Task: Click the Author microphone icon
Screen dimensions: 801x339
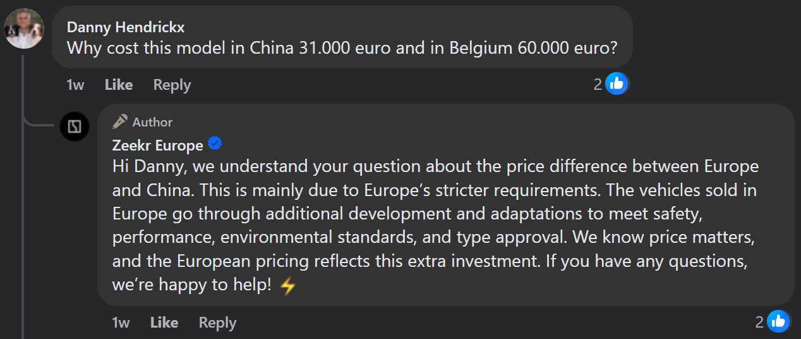Action: 120,121
